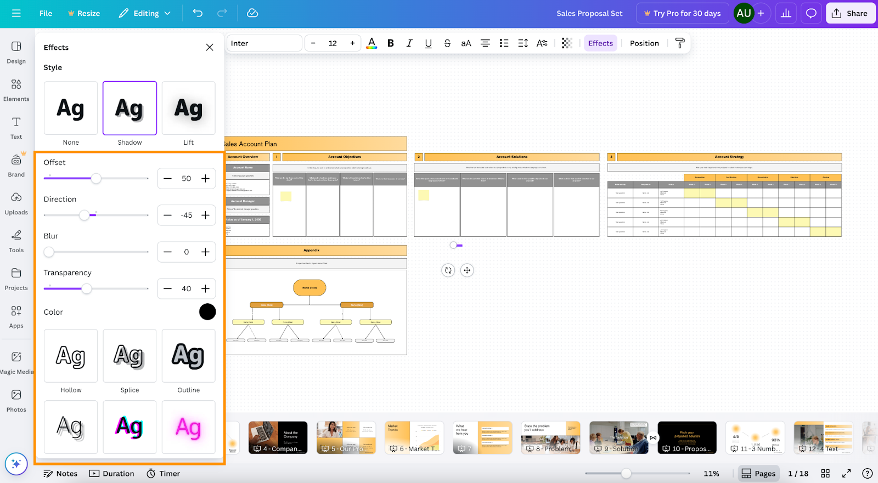Select the Lift text style
The image size is (878, 483).
pyautogui.click(x=188, y=109)
